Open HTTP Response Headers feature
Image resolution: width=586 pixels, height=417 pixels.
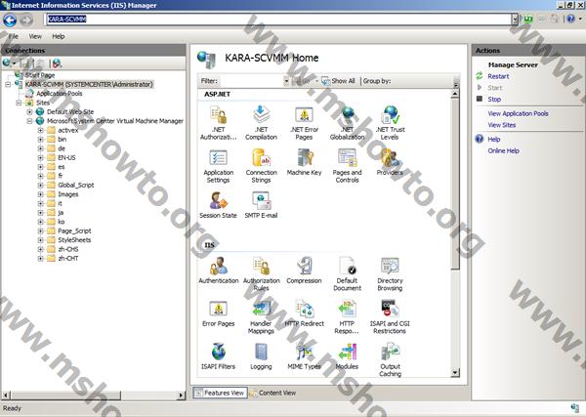click(x=347, y=316)
